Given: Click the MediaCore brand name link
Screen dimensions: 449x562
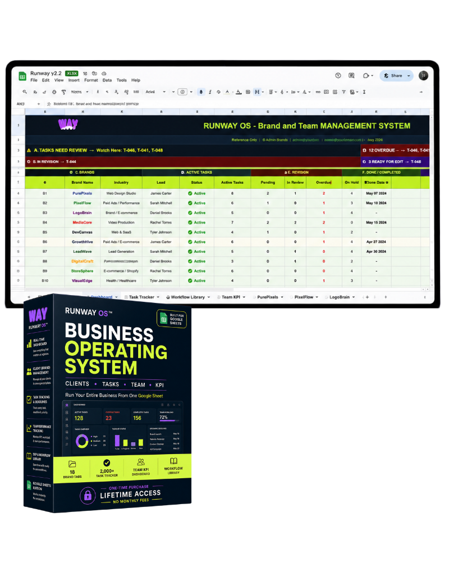Looking at the screenshot, I should pos(83,223).
